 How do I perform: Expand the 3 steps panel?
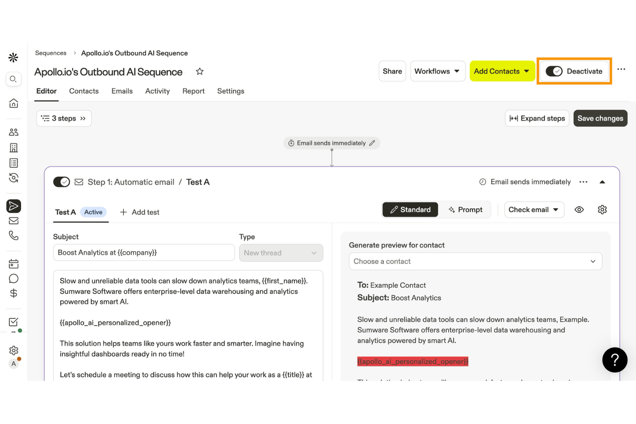[64, 119]
